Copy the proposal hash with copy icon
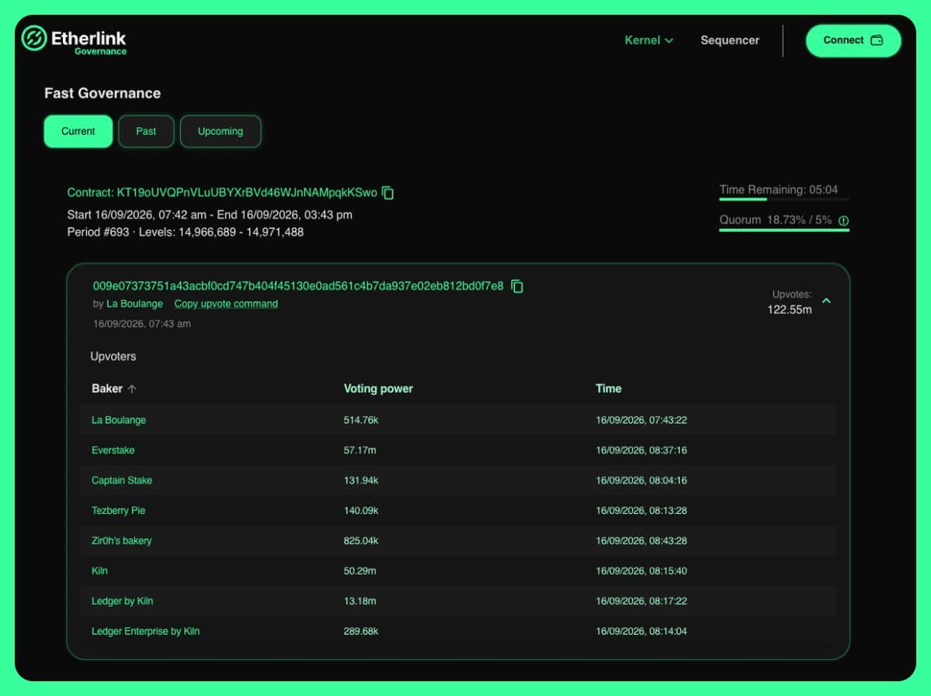931x696 pixels. (517, 287)
